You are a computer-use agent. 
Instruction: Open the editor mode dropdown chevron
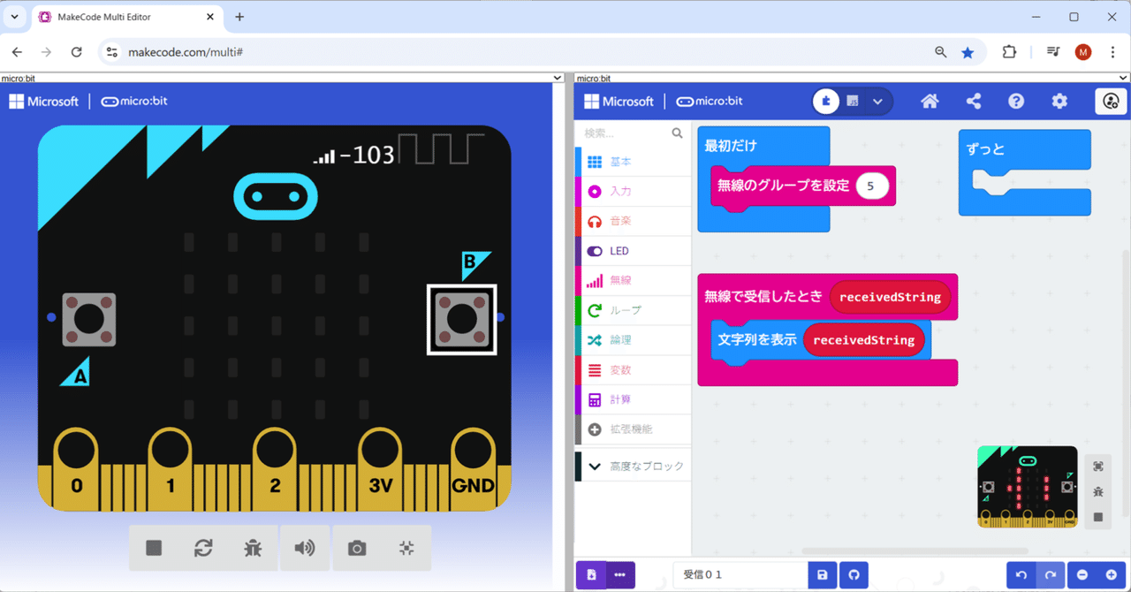click(877, 101)
